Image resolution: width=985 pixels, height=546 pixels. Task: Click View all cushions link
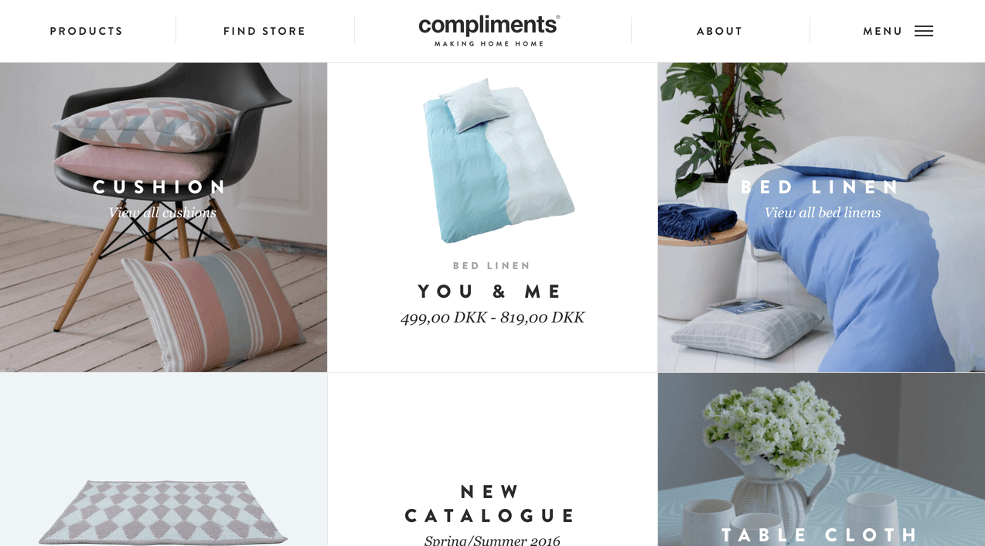click(x=162, y=213)
